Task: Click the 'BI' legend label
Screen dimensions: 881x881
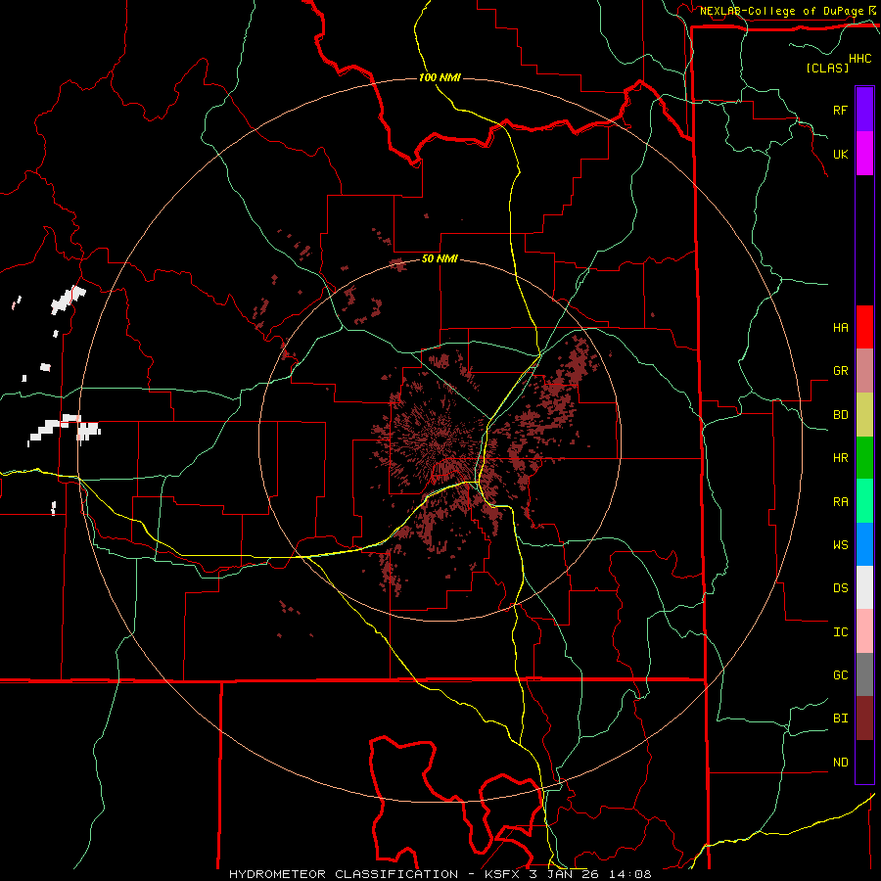Action: [x=840, y=719]
